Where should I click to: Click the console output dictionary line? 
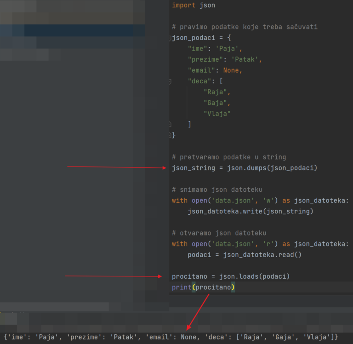171,337
